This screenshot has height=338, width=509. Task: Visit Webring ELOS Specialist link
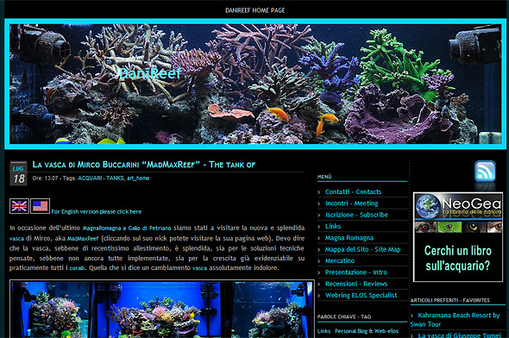[361, 295]
